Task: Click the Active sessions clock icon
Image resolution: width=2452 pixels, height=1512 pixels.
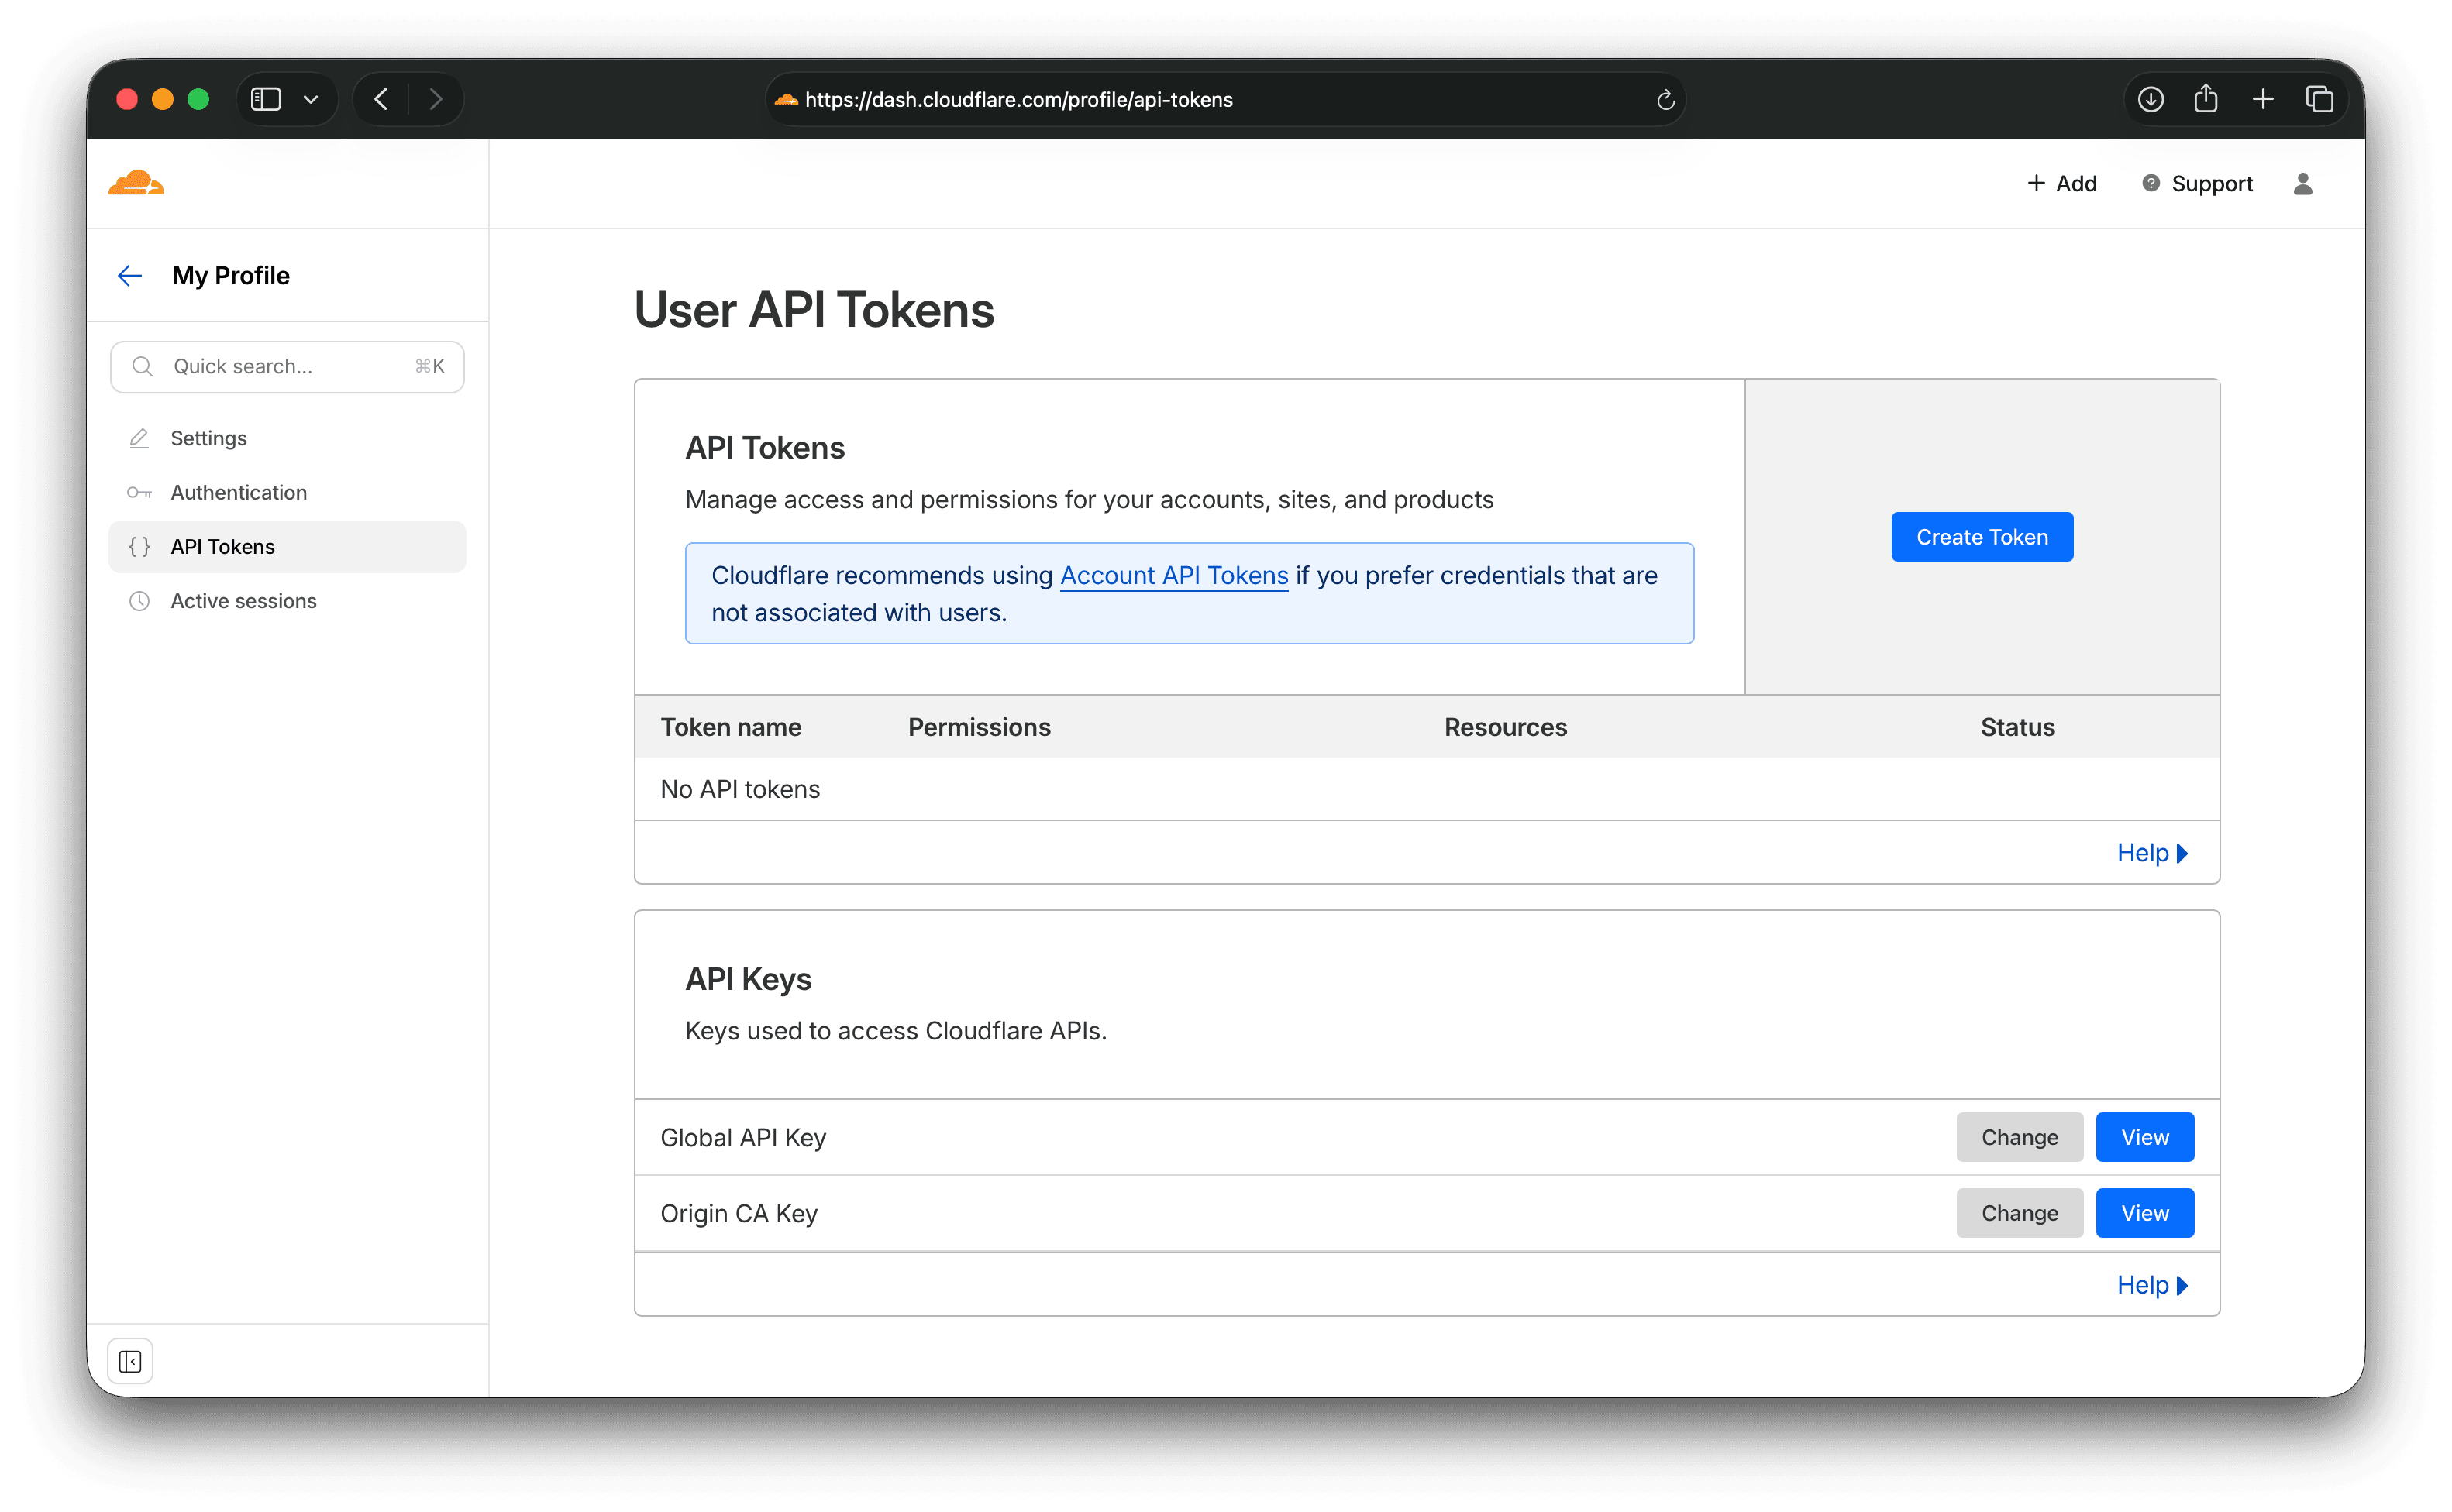Action: pyautogui.click(x=139, y=600)
